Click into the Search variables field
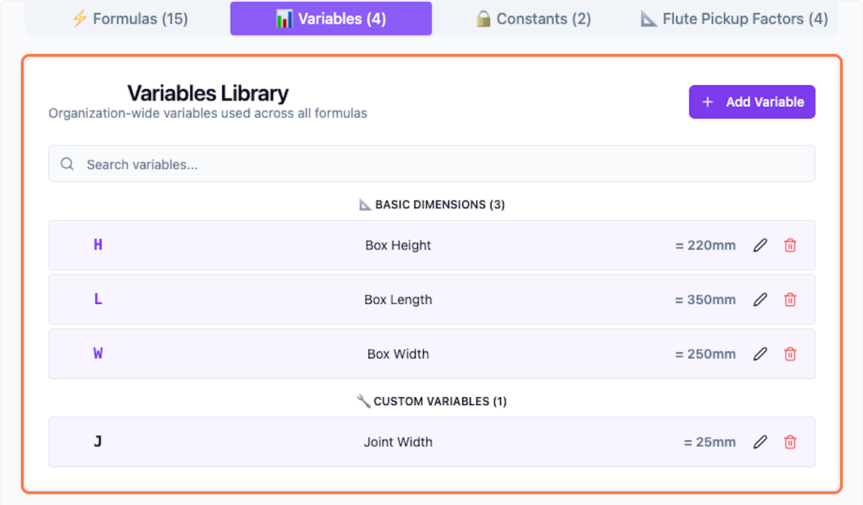Viewport: 863px width, 505px height. pyautogui.click(x=288, y=164)
